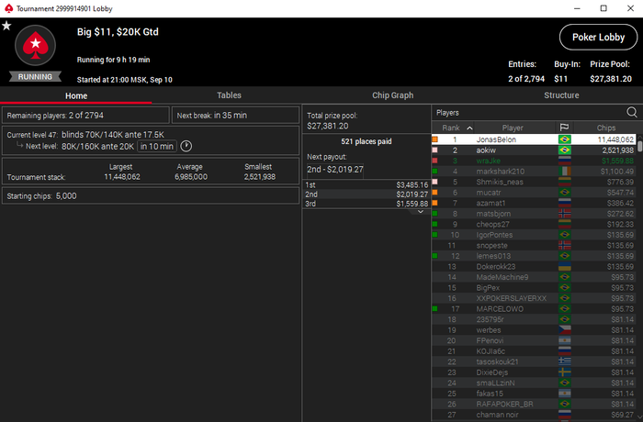Click the Norway flag beside matsbjorn
643x422 pixels.
point(565,214)
